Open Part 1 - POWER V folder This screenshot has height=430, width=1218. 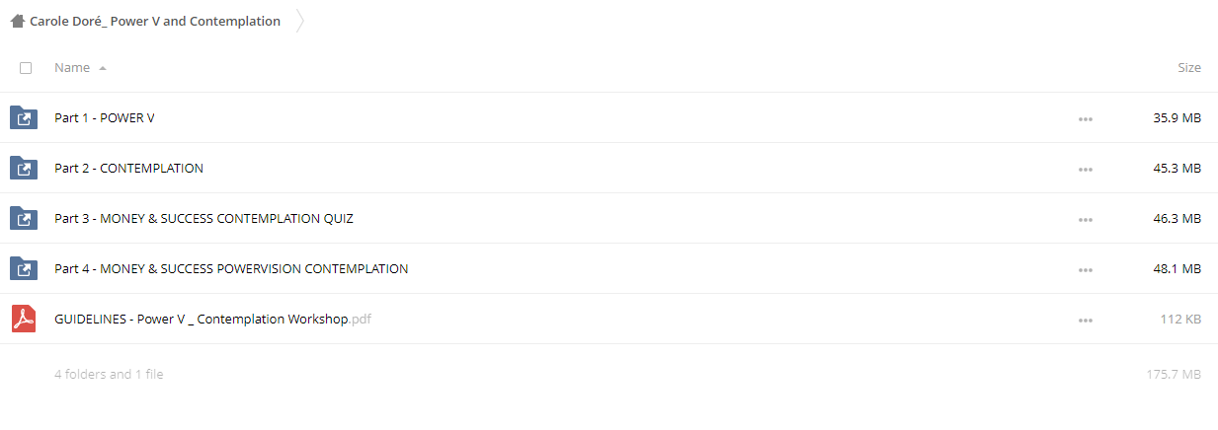click(105, 117)
